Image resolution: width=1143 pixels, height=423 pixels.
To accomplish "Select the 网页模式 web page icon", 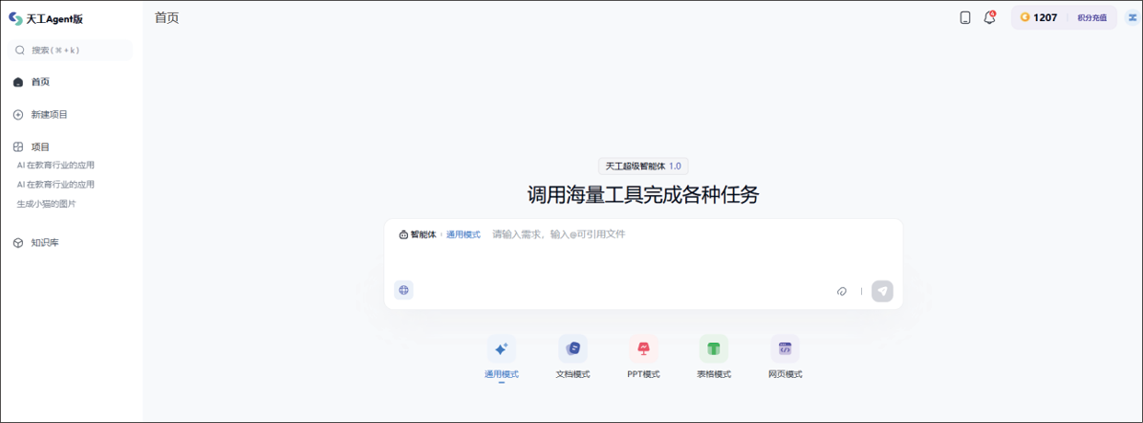I will click(x=785, y=349).
